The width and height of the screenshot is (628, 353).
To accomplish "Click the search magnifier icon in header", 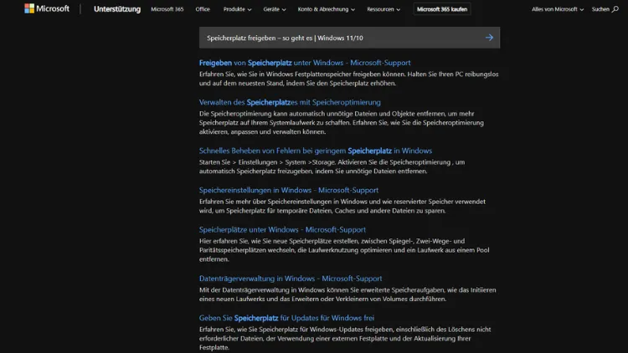I will [615, 9].
